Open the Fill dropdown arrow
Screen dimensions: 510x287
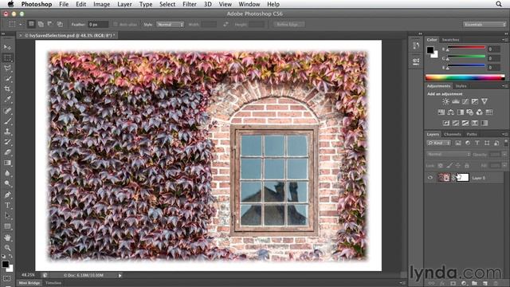point(504,165)
